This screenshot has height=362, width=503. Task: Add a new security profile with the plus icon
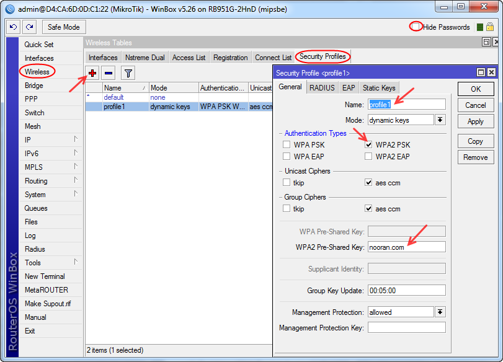coord(92,73)
